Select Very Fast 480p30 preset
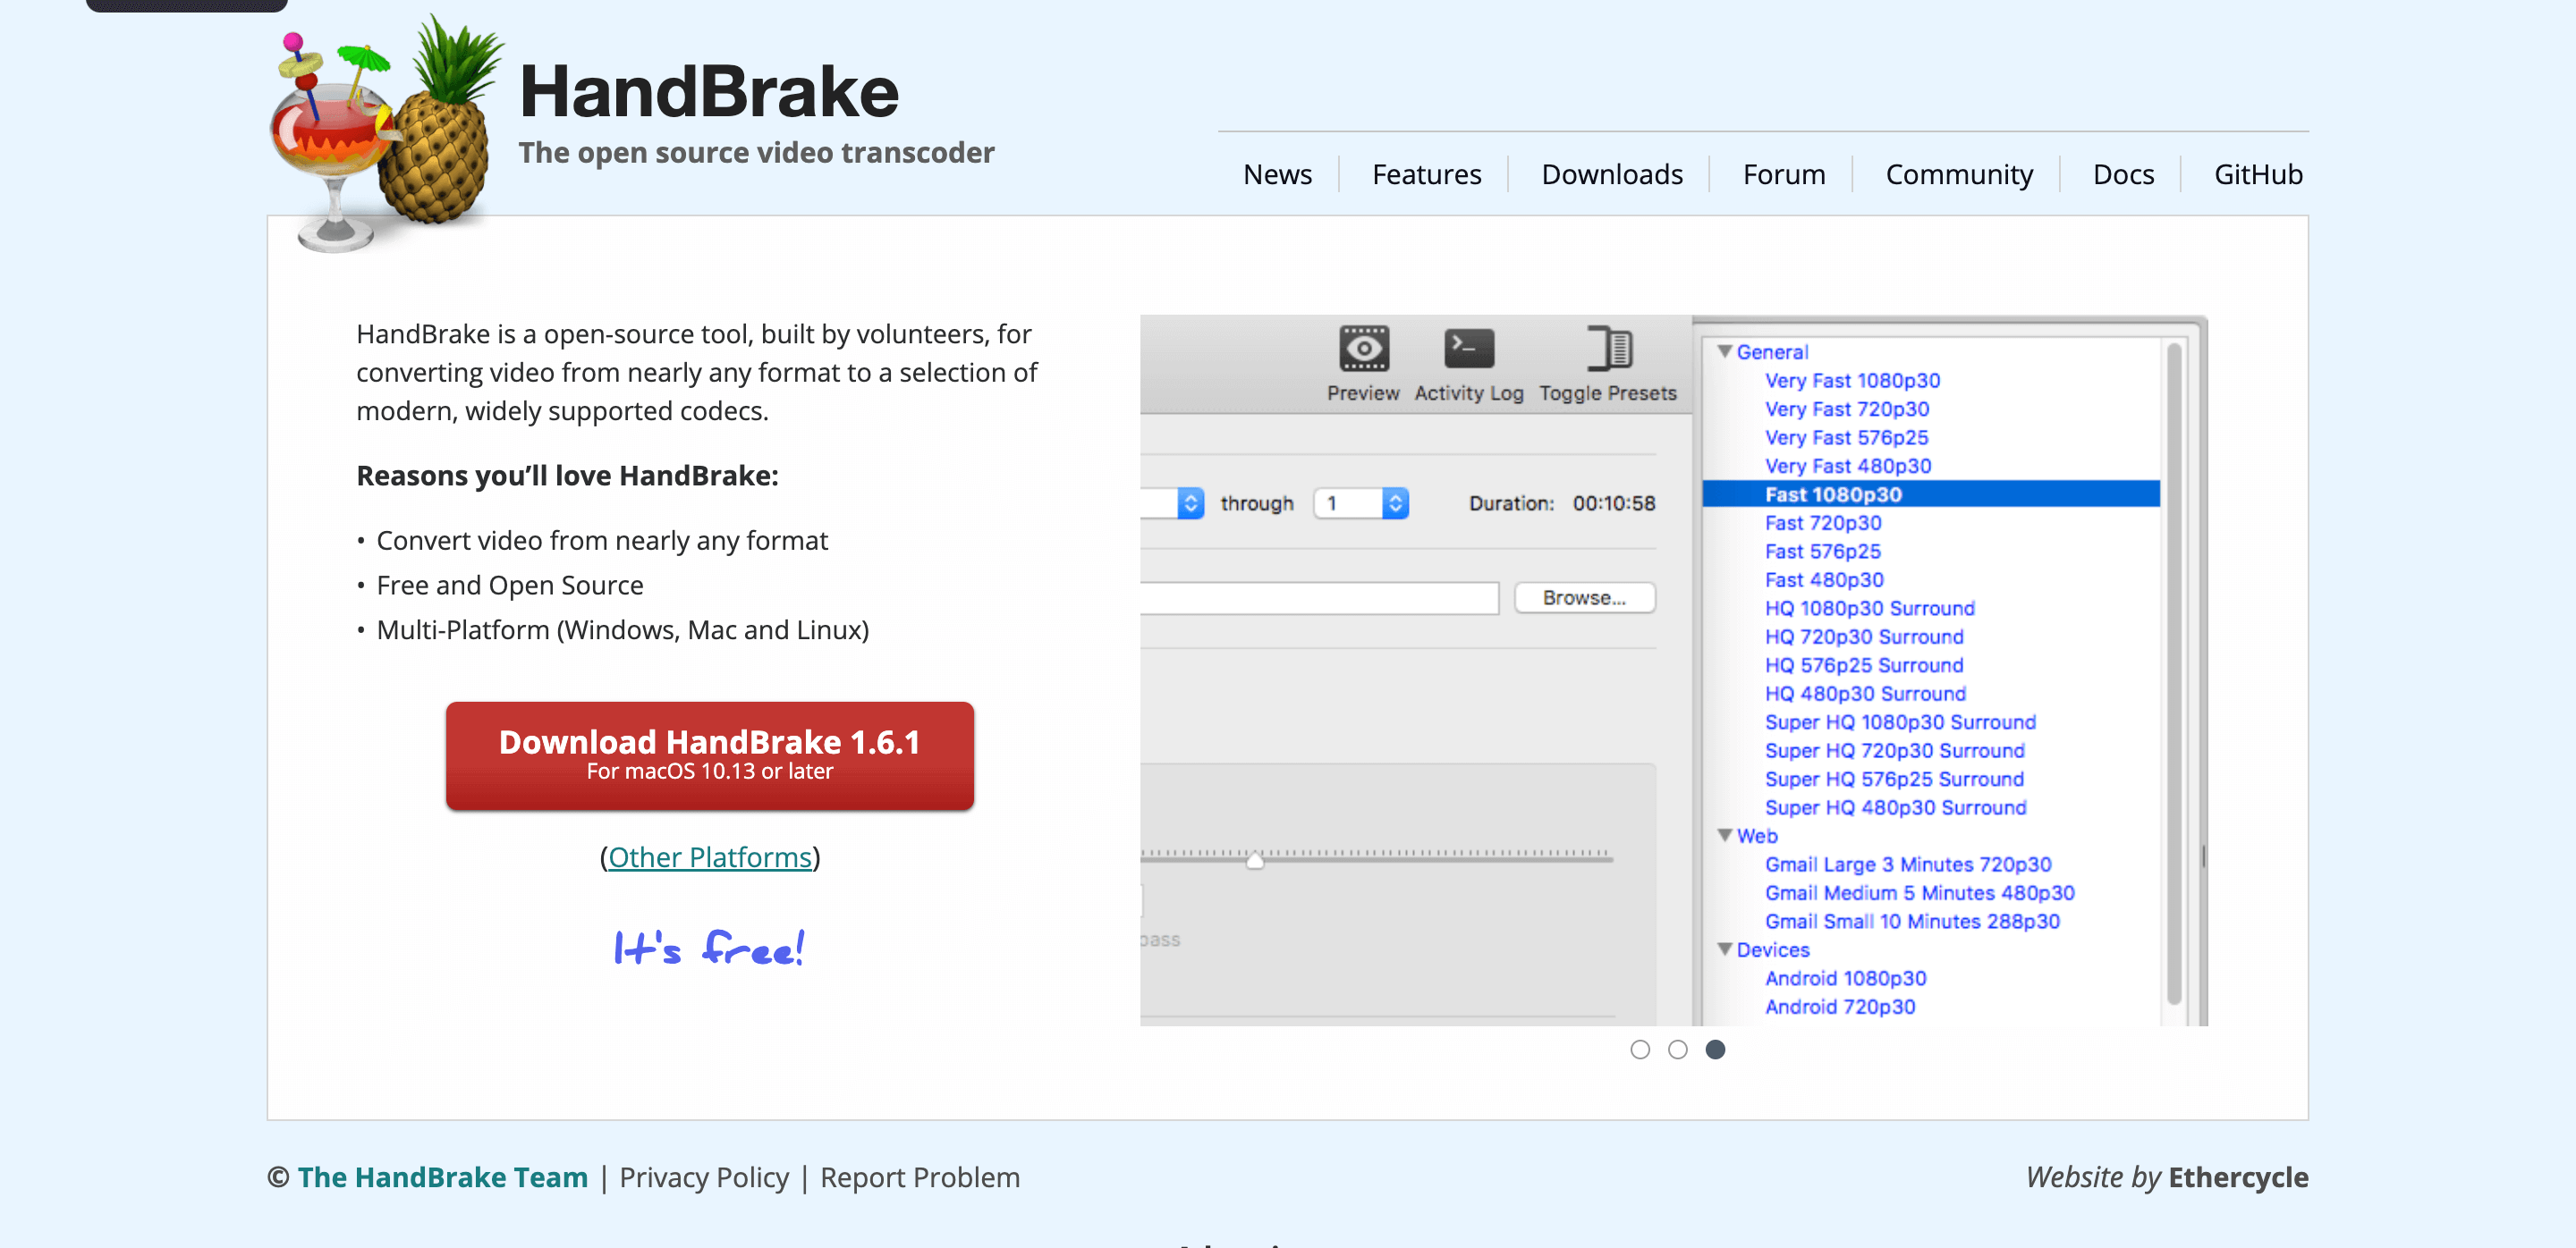 point(1847,466)
